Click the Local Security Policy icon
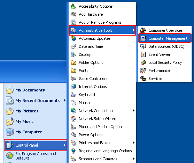Screen dimensions: 194x163 tap(143, 62)
